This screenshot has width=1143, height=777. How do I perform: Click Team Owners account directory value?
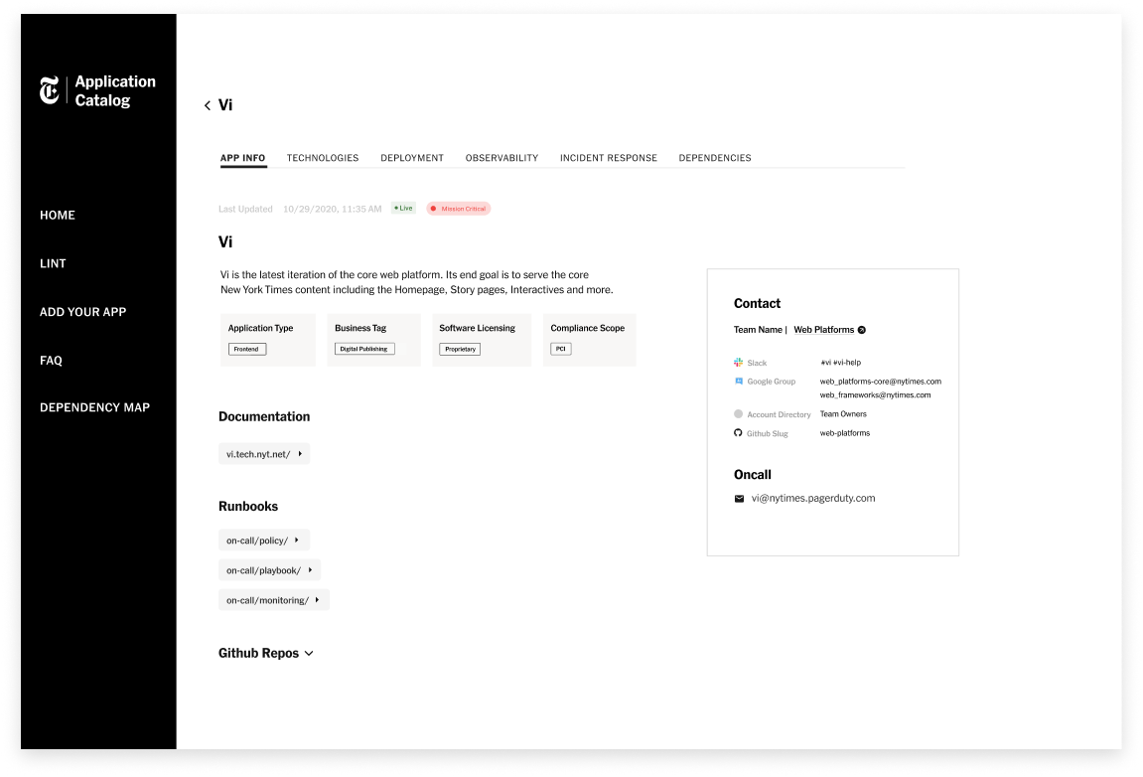coord(843,413)
